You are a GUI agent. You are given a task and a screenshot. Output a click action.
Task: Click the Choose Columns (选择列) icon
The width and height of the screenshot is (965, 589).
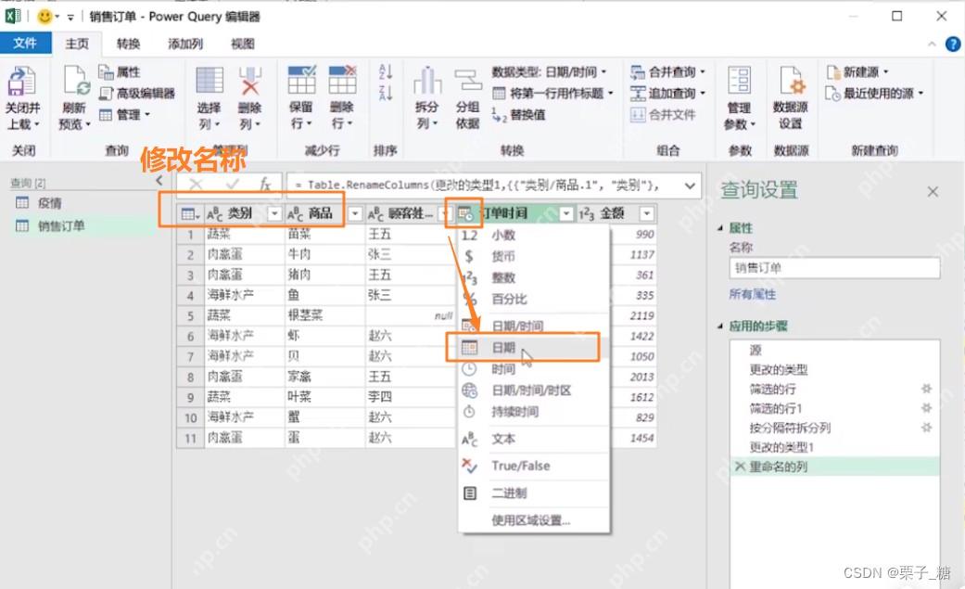point(210,82)
